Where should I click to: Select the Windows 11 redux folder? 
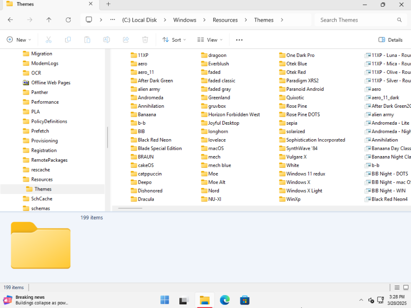point(302,174)
